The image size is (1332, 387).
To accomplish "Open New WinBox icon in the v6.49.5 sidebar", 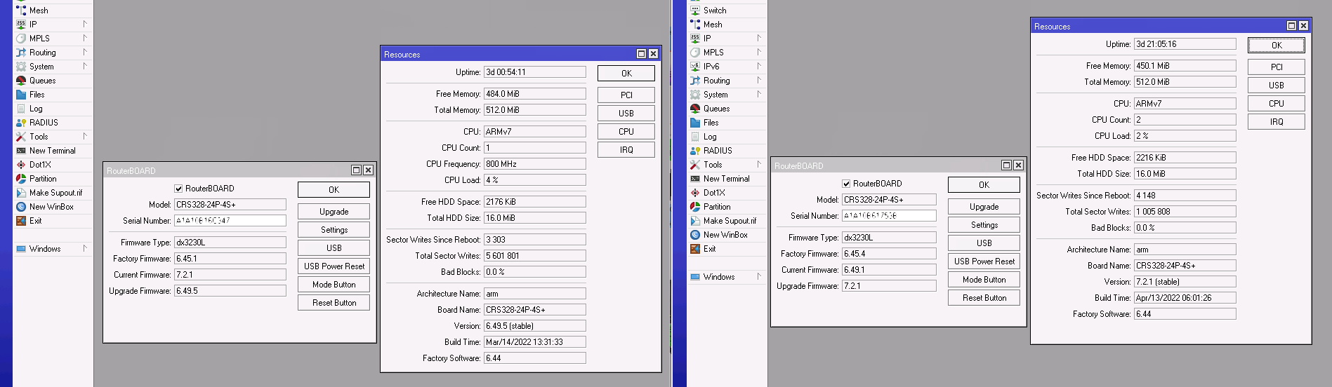I will [x=21, y=207].
